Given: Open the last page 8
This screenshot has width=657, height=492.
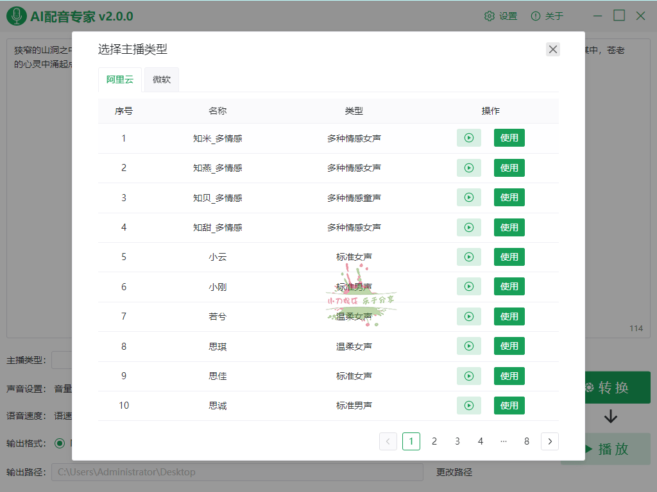Looking at the screenshot, I should pyautogui.click(x=527, y=441).
